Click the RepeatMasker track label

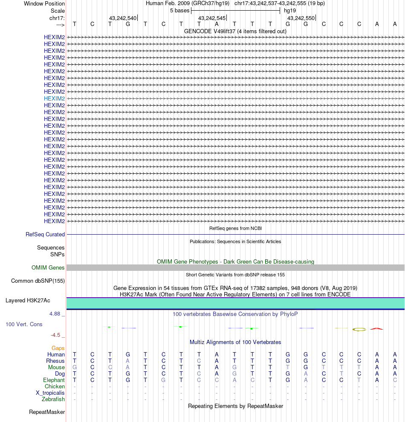coord(47,412)
